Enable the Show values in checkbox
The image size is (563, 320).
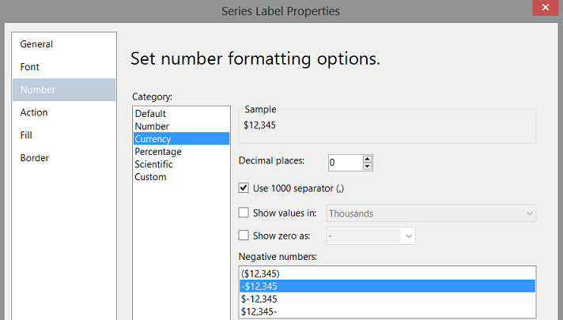click(244, 213)
